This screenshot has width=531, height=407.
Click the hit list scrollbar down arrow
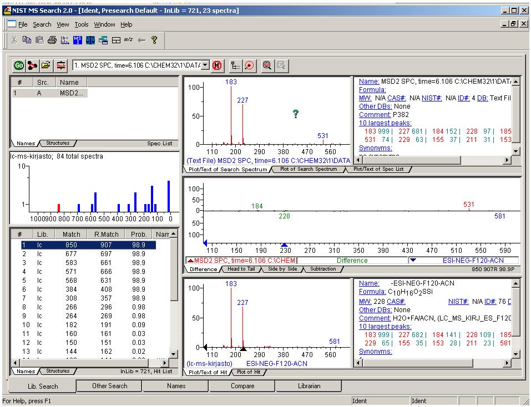pos(173,354)
